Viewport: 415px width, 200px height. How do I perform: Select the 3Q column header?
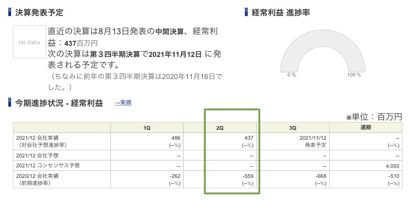[293, 128]
